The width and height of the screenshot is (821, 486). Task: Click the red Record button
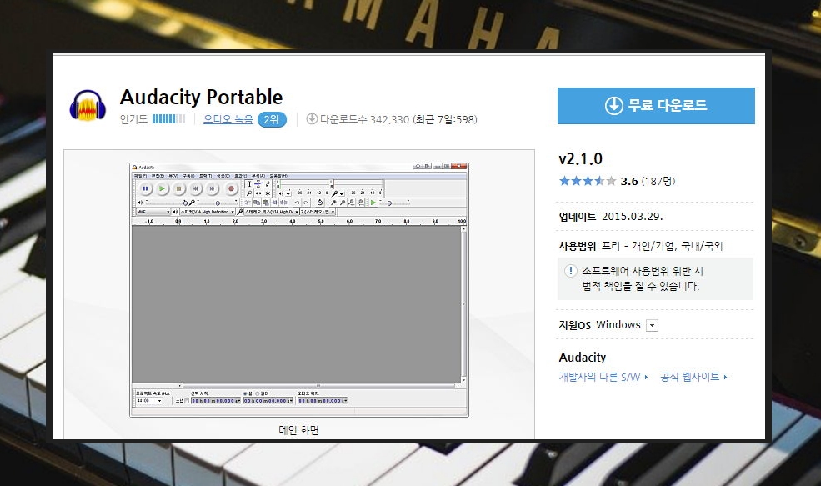click(x=231, y=188)
